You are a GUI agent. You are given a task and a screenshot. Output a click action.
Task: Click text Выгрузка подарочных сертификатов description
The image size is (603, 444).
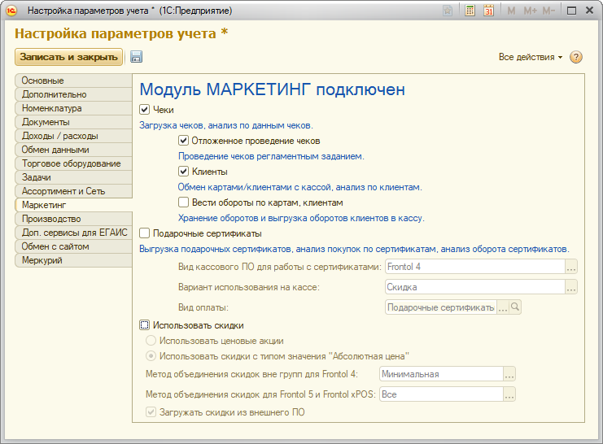point(354,249)
